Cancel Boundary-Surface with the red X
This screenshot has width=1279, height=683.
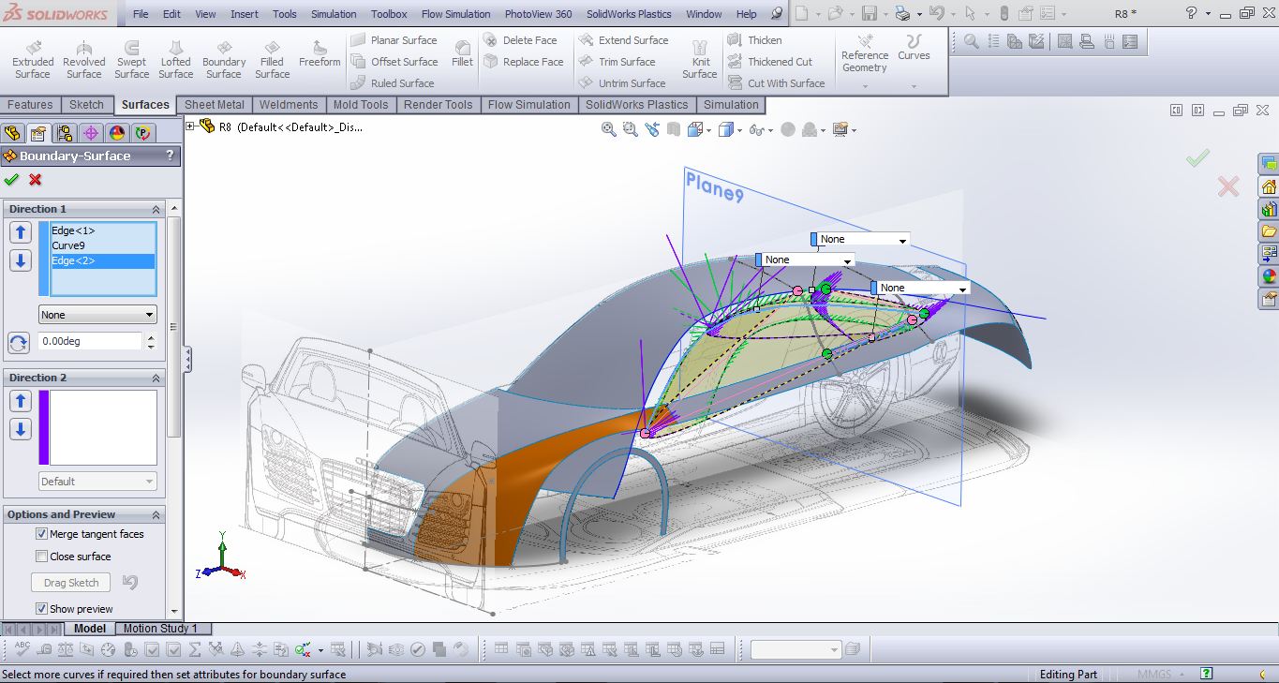[36, 180]
